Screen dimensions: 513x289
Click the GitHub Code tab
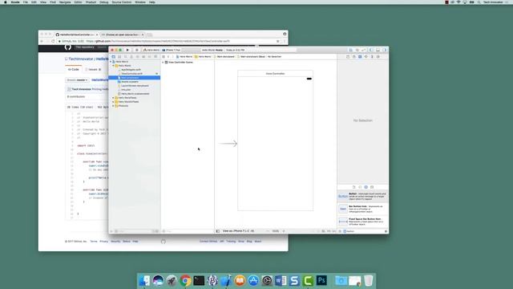[74, 70]
